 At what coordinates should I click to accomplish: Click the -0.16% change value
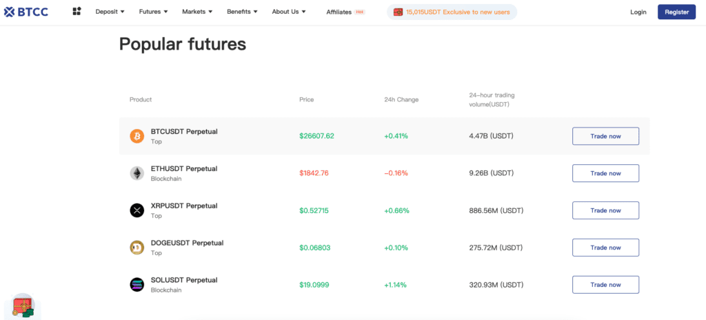pyautogui.click(x=396, y=173)
